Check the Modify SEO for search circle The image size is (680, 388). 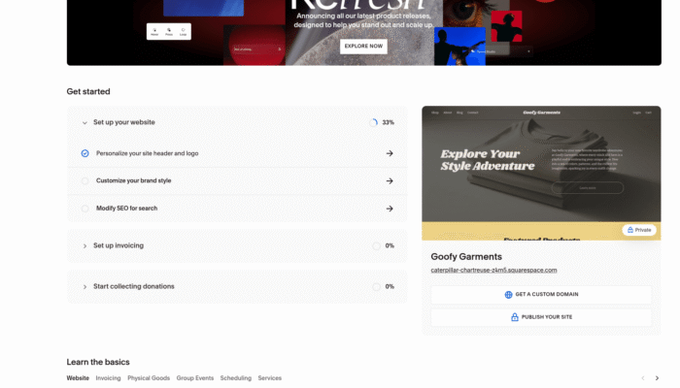[85, 209]
